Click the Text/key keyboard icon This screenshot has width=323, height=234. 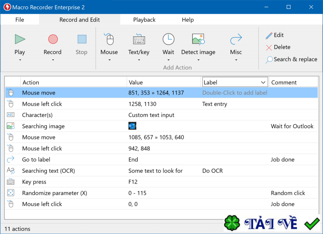point(139,39)
